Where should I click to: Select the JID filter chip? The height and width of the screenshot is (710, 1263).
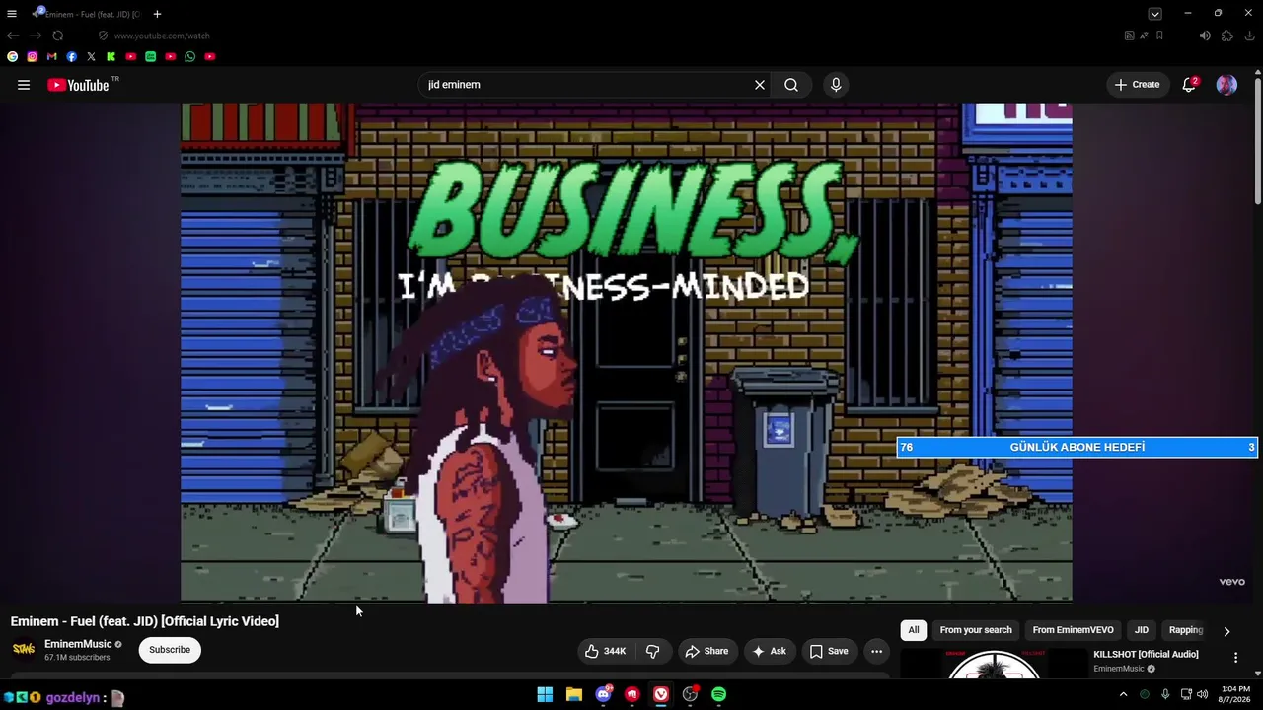1142,630
